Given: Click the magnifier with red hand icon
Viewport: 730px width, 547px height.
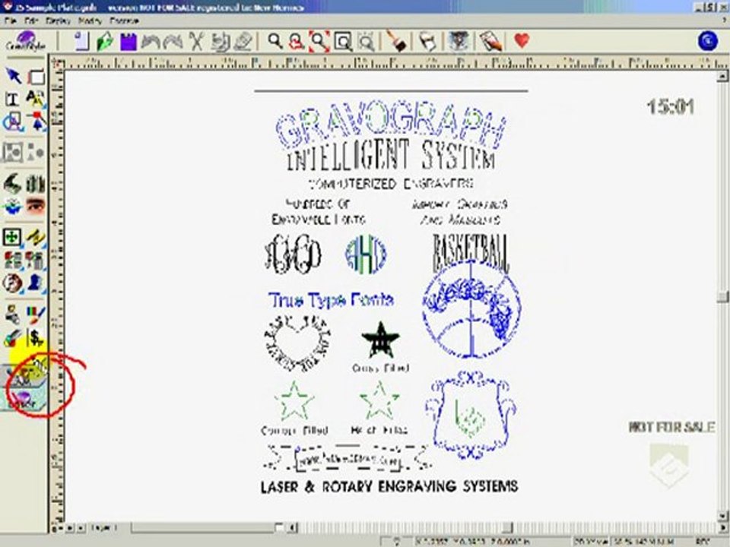Looking at the screenshot, I should [297, 41].
